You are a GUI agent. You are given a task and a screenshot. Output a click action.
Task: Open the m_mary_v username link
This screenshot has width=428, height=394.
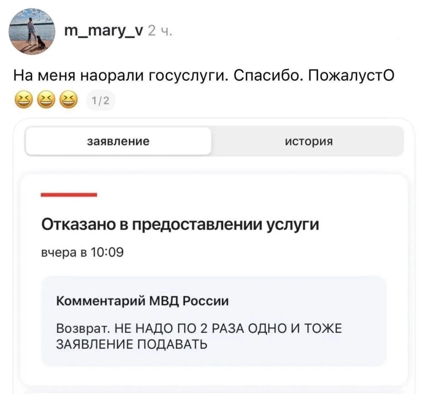point(103,31)
